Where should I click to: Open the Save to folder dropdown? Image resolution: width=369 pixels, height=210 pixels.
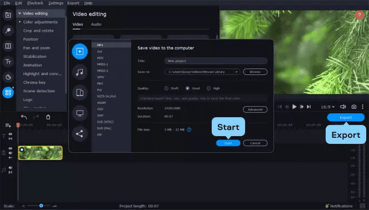(x=202, y=72)
